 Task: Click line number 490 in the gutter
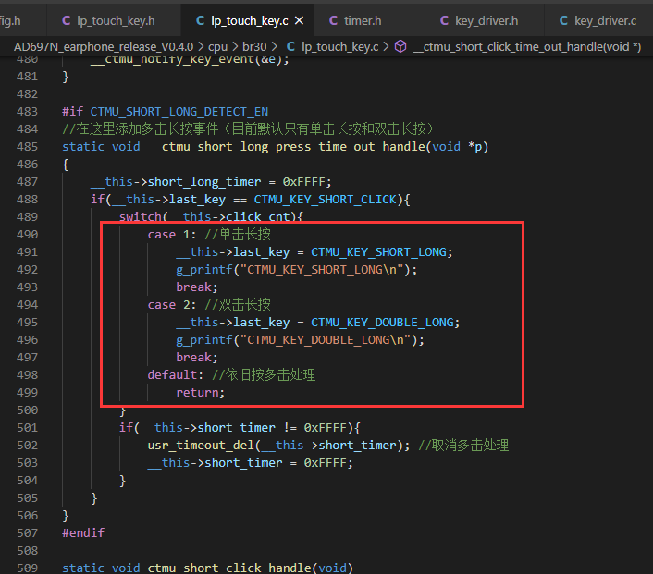coord(28,235)
